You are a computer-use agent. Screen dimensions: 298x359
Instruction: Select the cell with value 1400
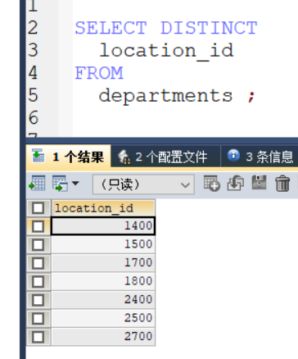click(103, 226)
